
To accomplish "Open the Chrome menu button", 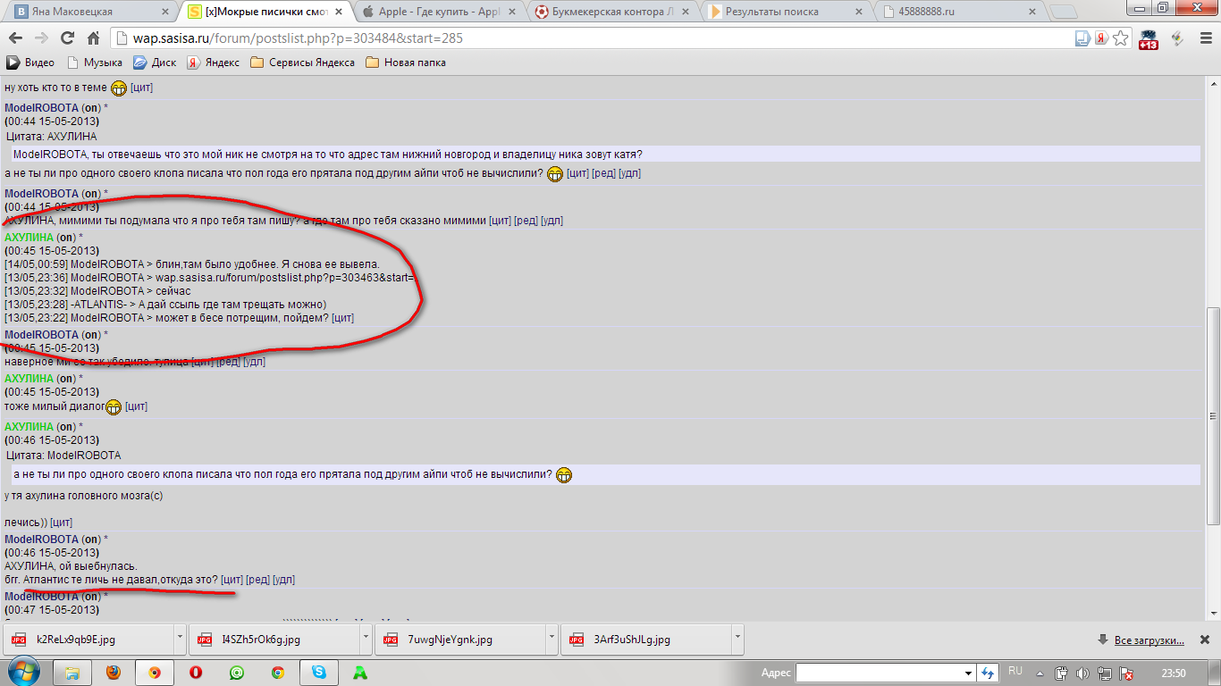I will coord(1204,38).
